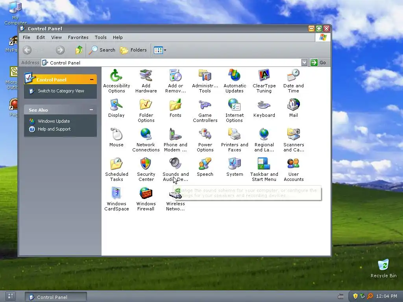Open the View menu
Viewport: 403px width, 302px height.
point(56,37)
